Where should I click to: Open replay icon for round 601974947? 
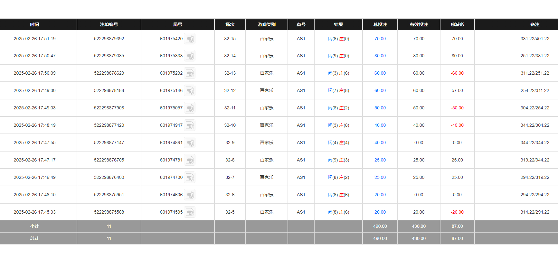[190, 125]
